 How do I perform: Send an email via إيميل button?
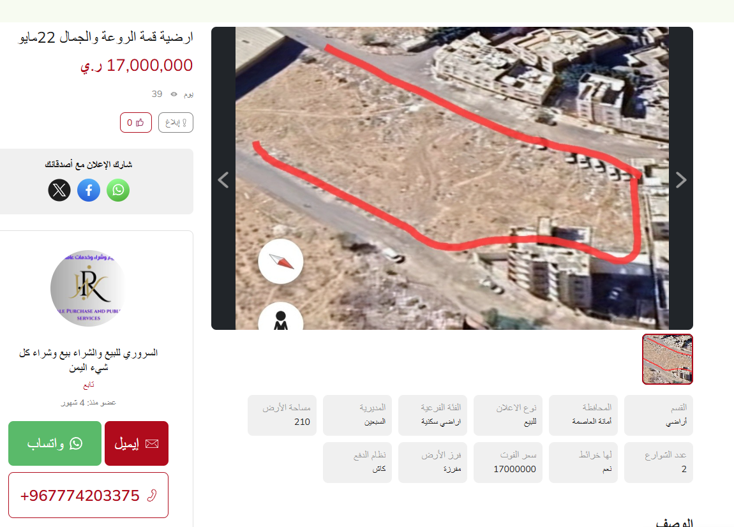coord(136,443)
